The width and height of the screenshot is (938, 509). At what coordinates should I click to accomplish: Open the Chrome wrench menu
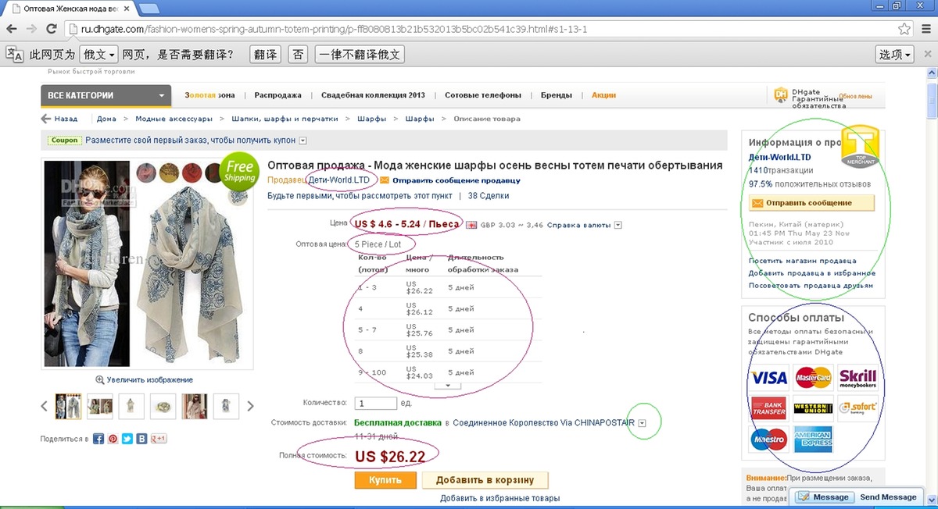tap(925, 30)
